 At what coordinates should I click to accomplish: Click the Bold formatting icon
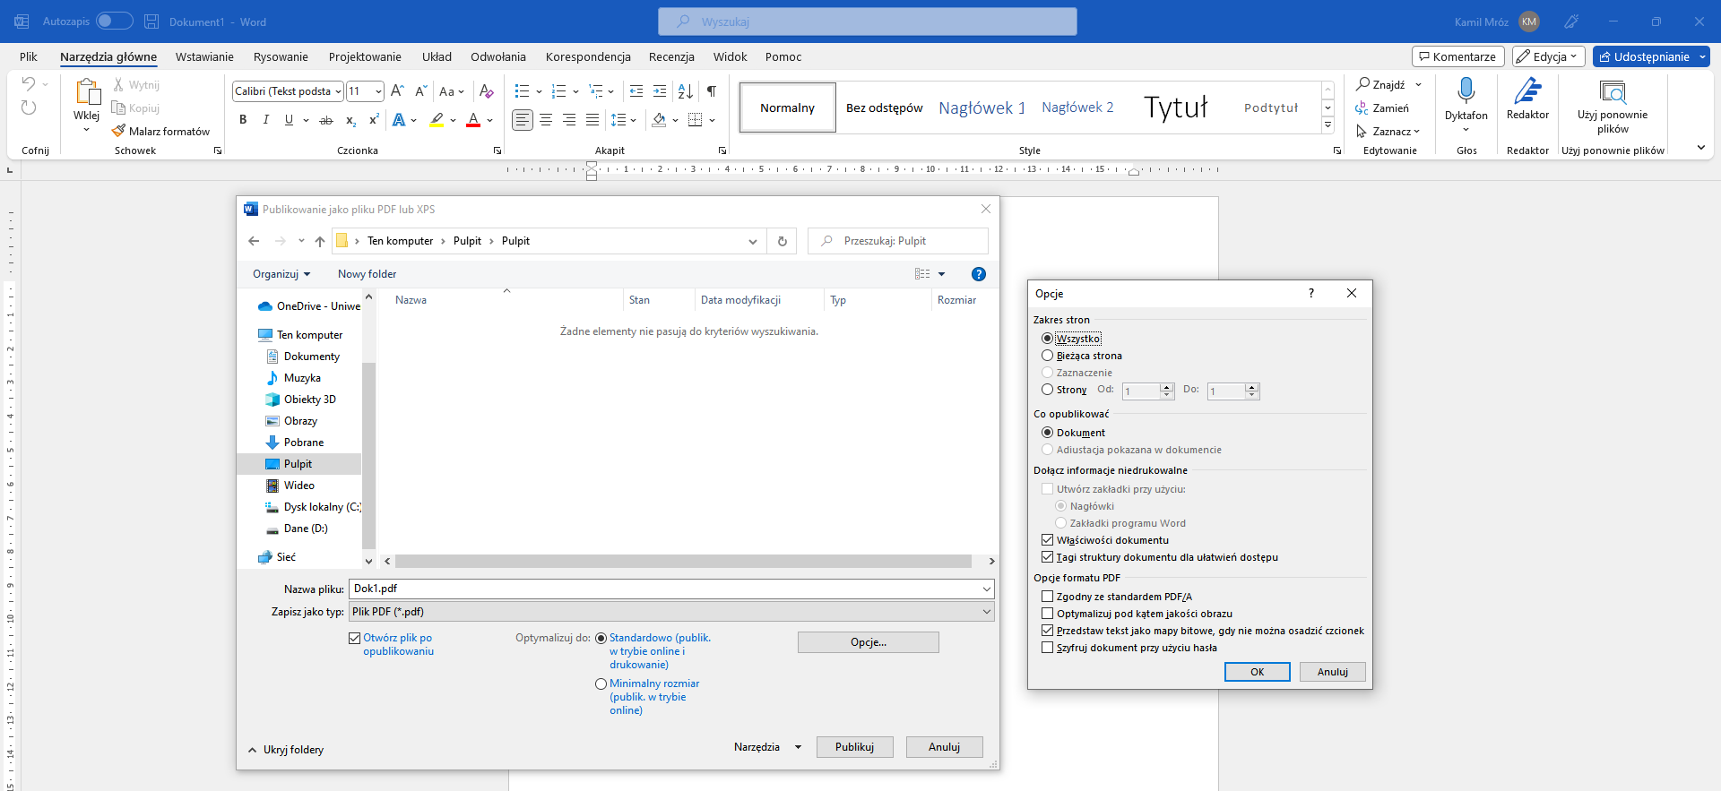click(243, 120)
